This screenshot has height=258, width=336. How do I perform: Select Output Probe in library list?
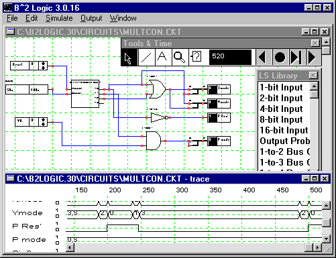tap(284, 141)
